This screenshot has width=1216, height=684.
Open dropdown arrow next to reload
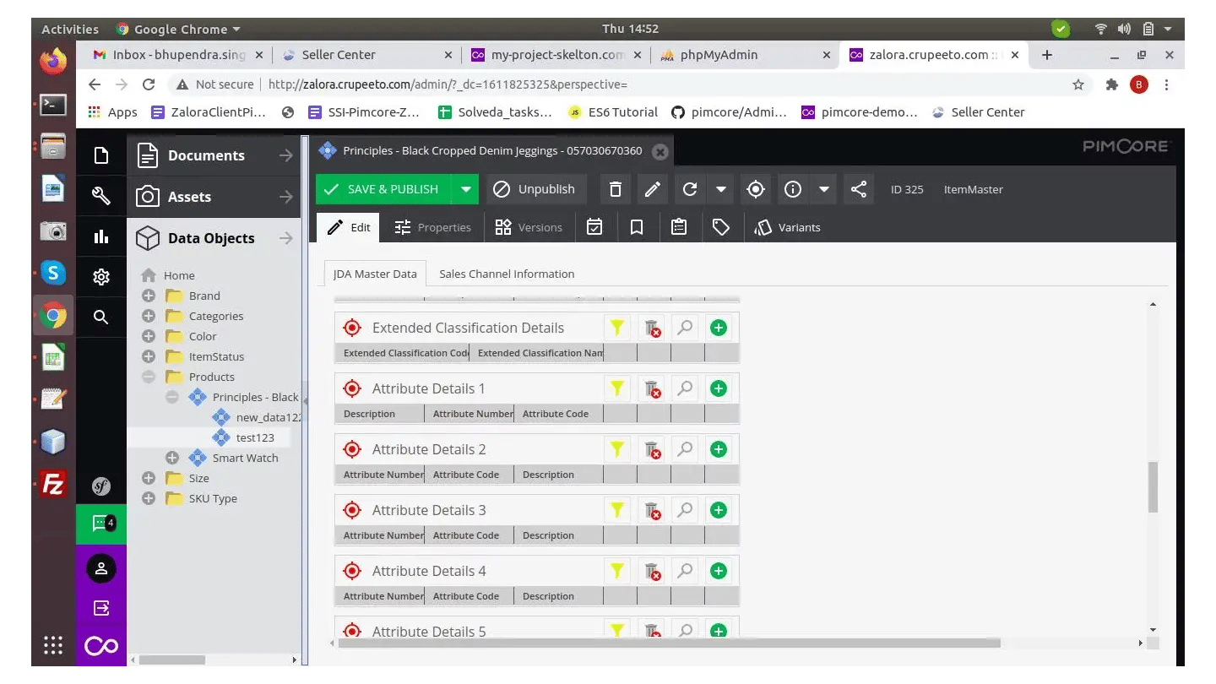(x=720, y=189)
